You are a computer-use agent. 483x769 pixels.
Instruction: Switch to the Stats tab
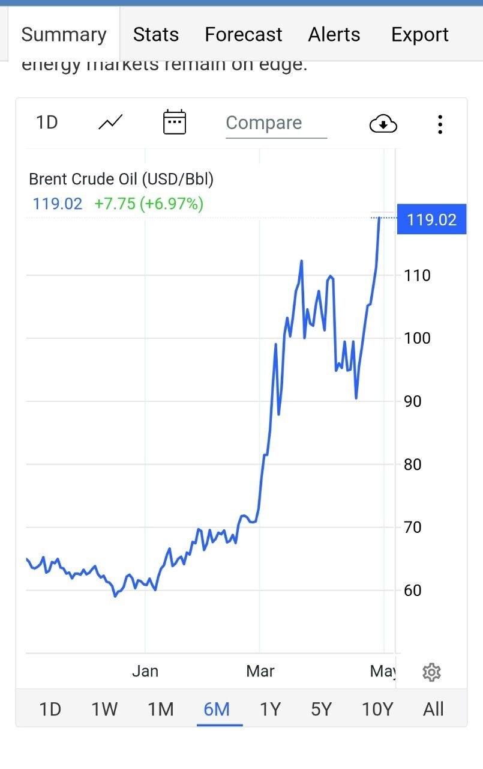(x=156, y=35)
